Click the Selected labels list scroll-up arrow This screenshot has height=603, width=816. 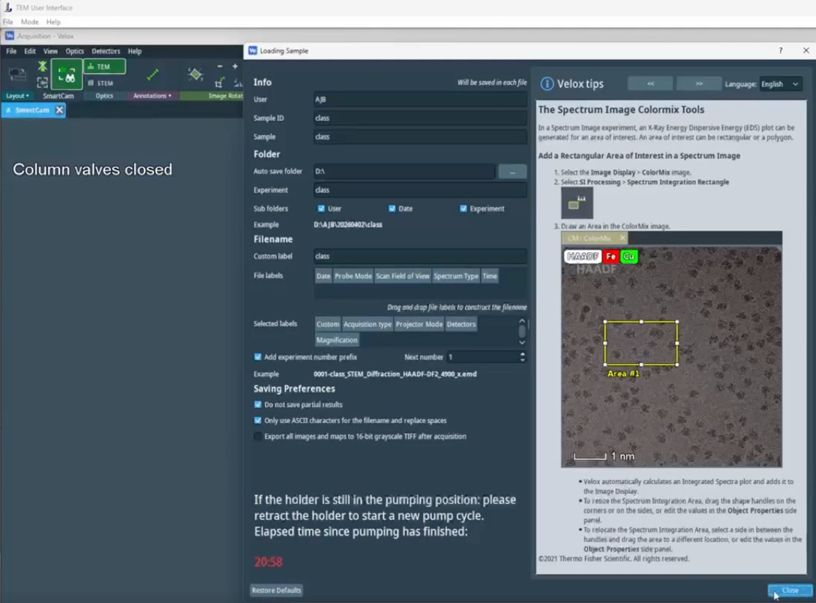point(522,321)
